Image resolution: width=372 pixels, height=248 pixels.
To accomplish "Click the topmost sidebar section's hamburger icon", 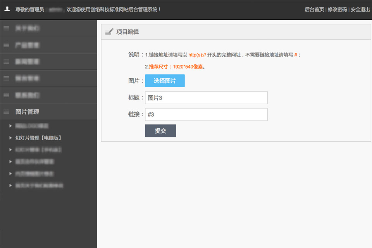I will 6,28.
